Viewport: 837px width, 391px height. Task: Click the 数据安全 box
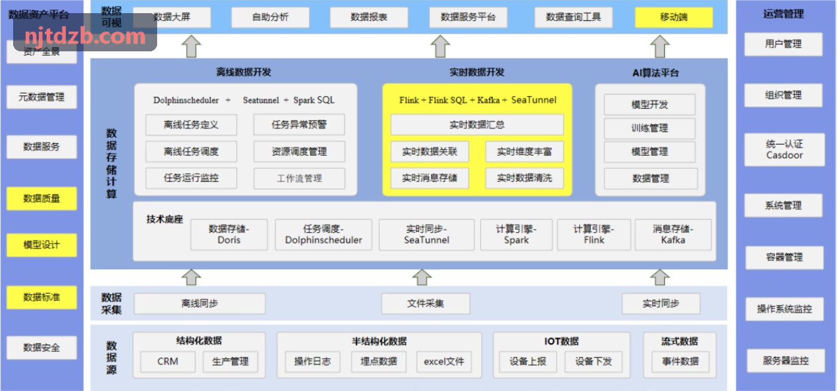pos(41,347)
